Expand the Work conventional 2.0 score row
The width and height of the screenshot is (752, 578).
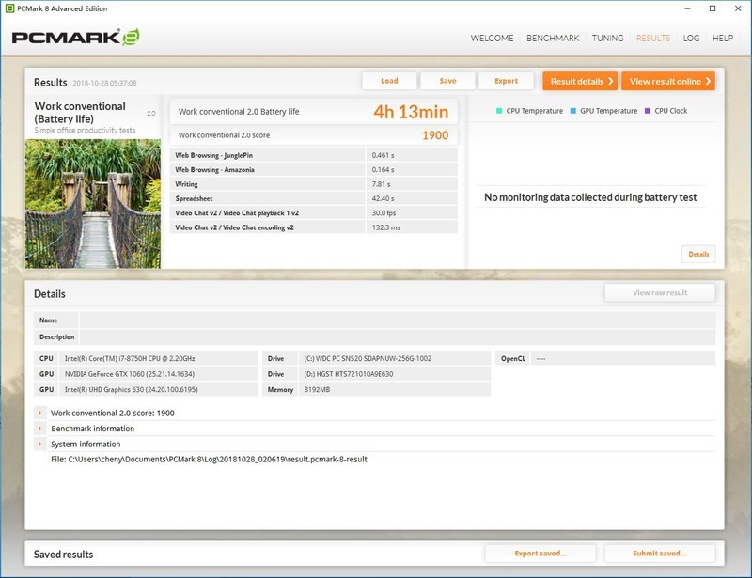tap(39, 413)
